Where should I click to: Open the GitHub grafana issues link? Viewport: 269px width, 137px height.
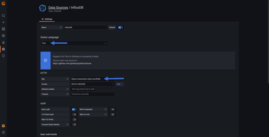point(72,63)
